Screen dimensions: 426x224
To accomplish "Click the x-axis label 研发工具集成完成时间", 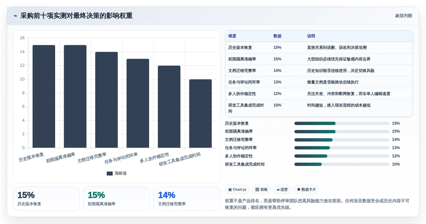I will point(180,159).
